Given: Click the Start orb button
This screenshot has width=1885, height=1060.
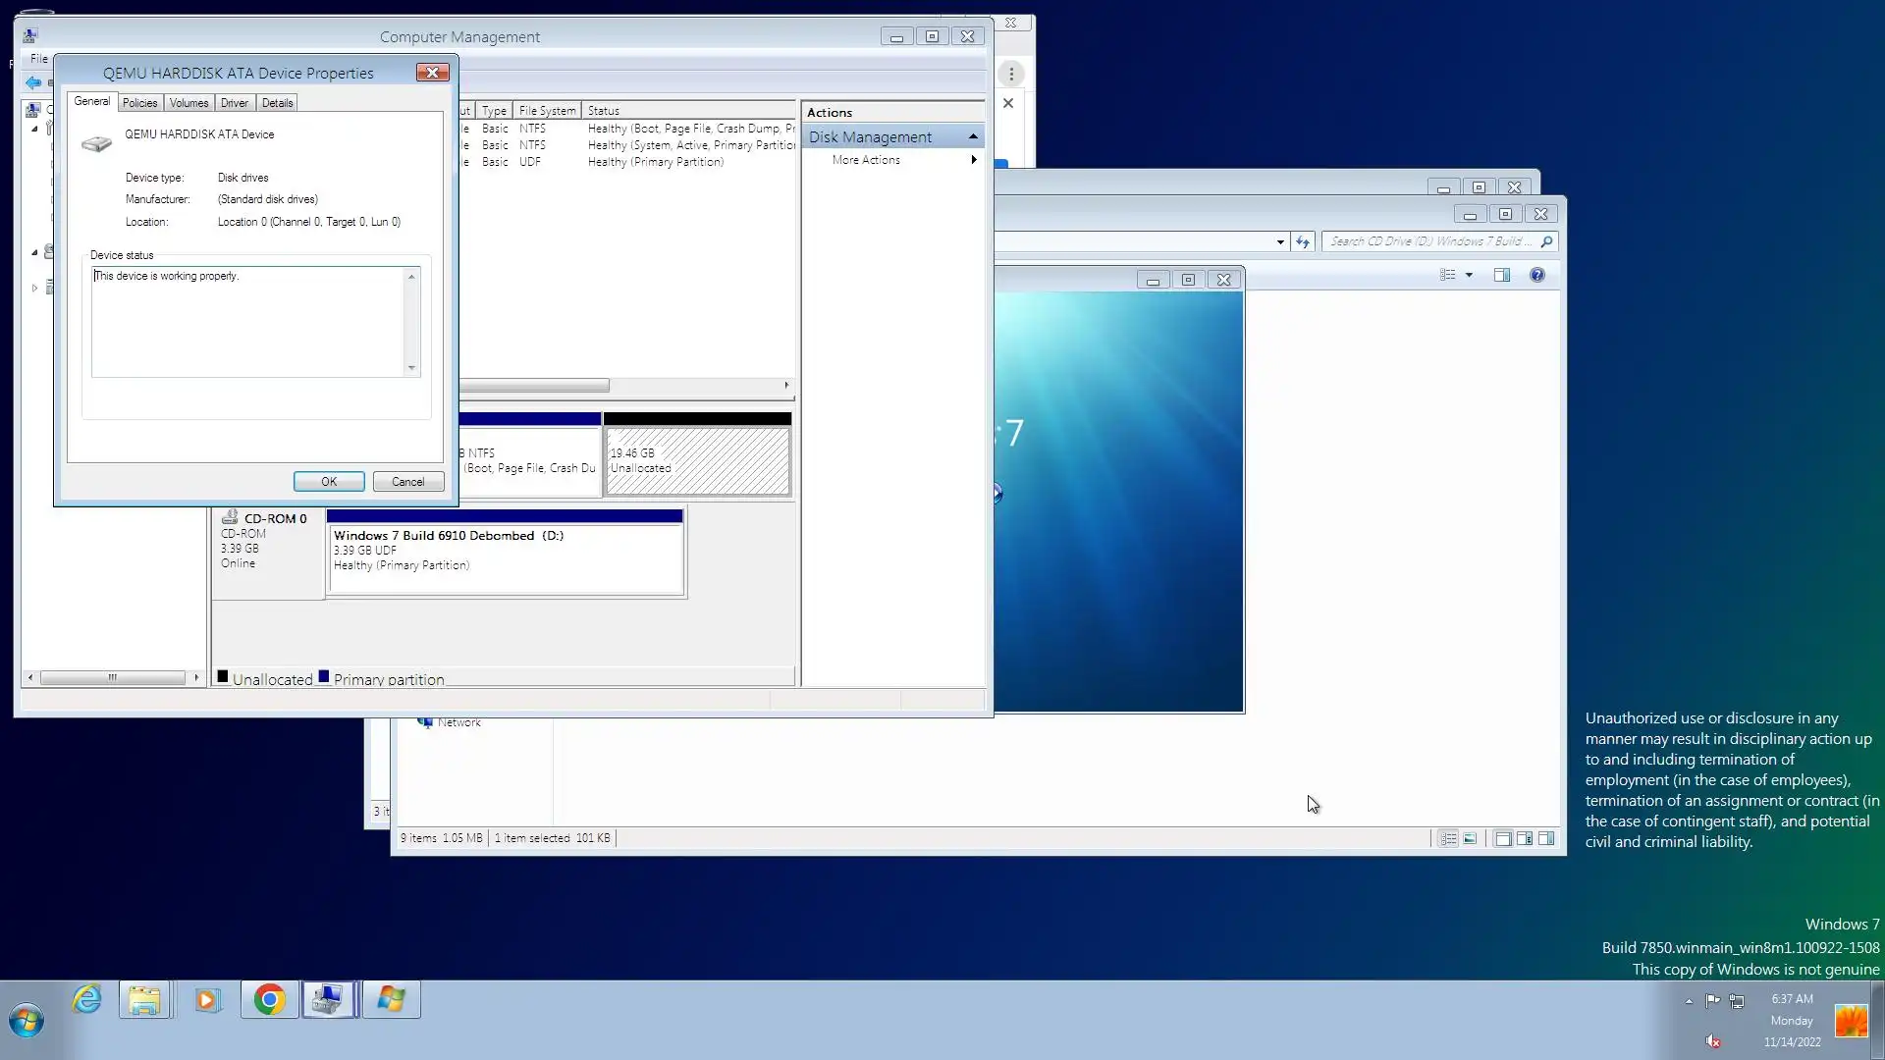Looking at the screenshot, I should [27, 1021].
